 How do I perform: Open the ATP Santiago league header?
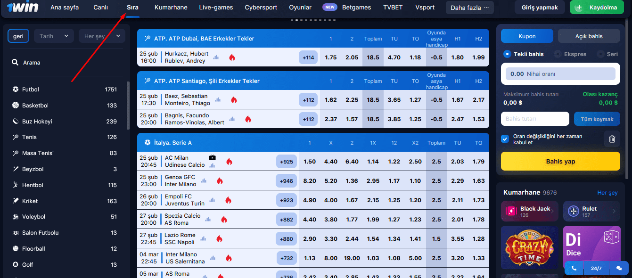tap(313, 81)
